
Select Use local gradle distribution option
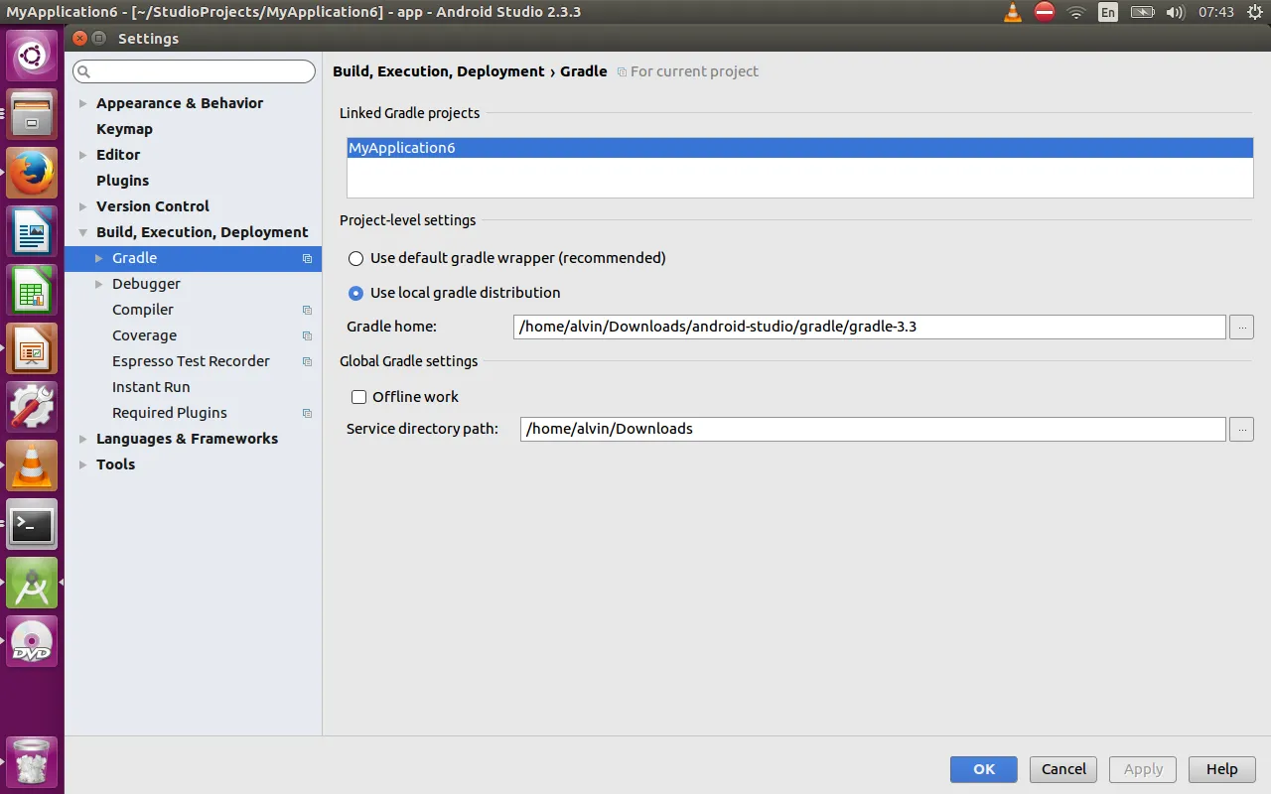[x=356, y=293]
